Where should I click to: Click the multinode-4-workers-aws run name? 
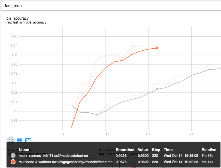(66, 162)
